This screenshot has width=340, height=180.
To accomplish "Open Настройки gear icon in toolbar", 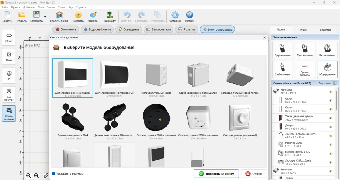I will click(175, 17).
